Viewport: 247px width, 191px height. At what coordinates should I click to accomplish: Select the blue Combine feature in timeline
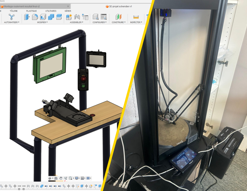point(42,186)
